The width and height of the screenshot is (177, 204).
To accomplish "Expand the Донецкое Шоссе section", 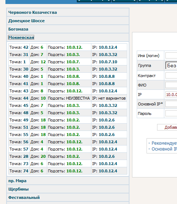I will click(x=26, y=21).
